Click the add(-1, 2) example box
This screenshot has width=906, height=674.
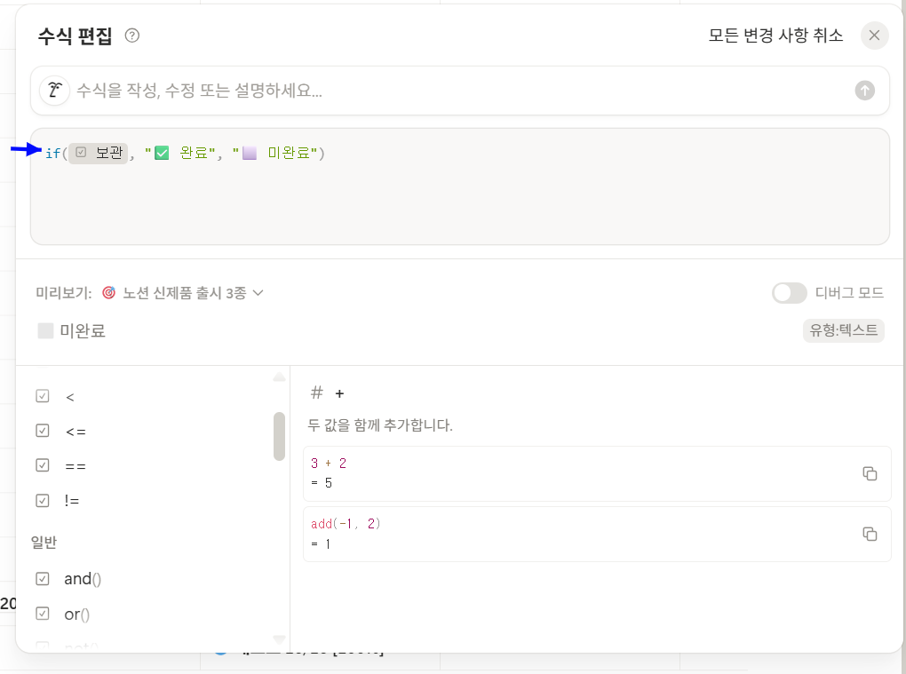click(597, 534)
